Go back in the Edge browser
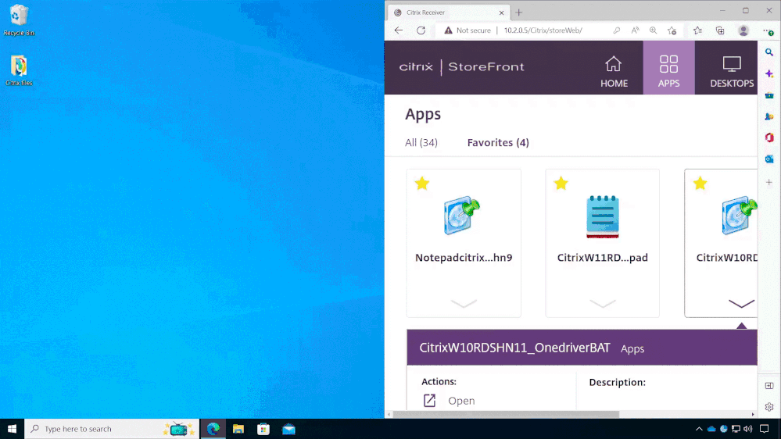 click(x=399, y=30)
